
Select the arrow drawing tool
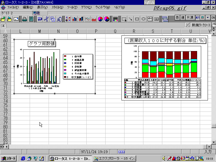(130, 19)
